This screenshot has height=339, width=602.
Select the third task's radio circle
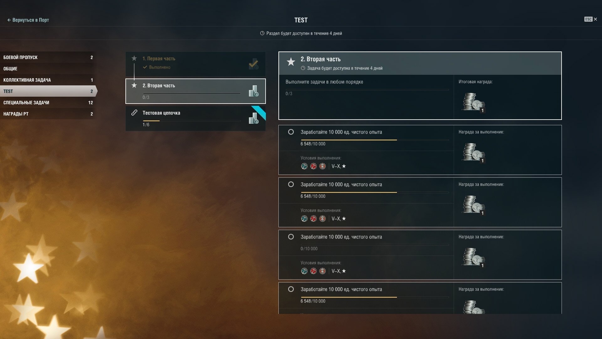[x=291, y=237]
